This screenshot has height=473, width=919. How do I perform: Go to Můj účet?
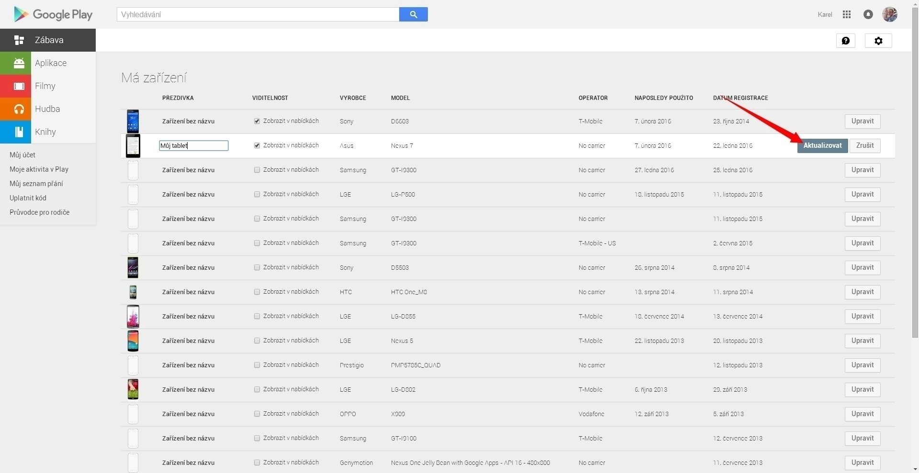[x=22, y=155]
